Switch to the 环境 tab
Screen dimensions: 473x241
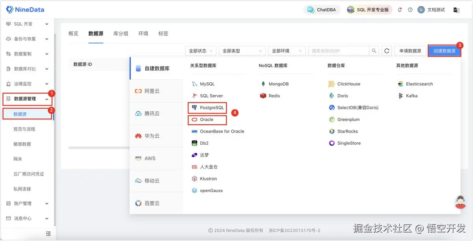coord(143,34)
